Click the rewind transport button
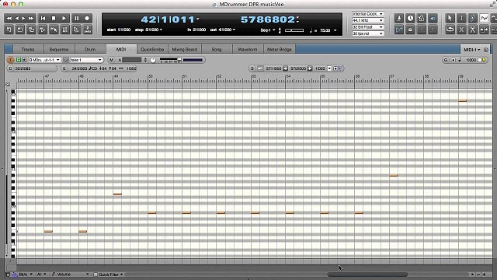497x280 pixels. (x=9, y=19)
